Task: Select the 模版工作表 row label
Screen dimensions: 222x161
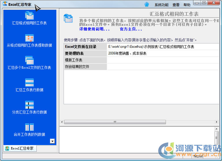Action: (85, 60)
